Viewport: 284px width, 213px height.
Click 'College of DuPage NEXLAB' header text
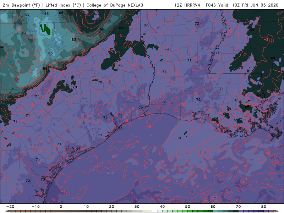tap(115, 5)
